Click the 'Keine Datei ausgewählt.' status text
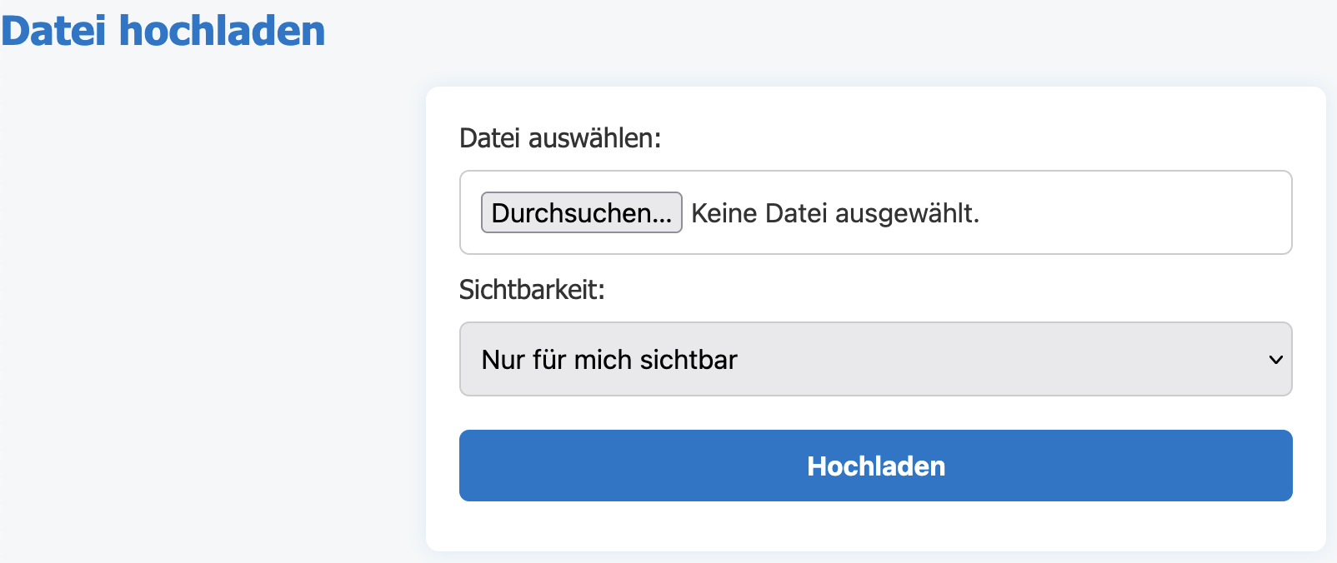 click(x=835, y=213)
